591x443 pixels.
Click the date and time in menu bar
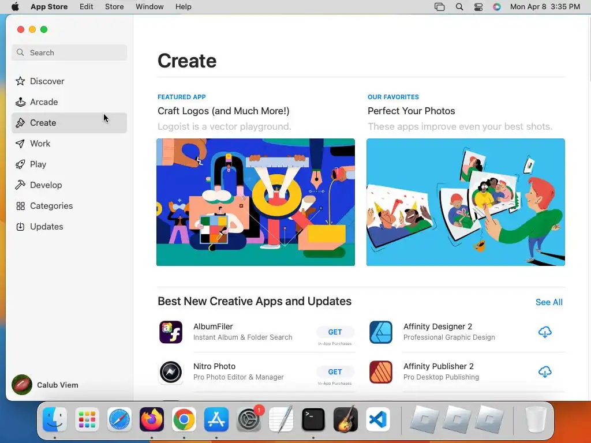pos(545,7)
